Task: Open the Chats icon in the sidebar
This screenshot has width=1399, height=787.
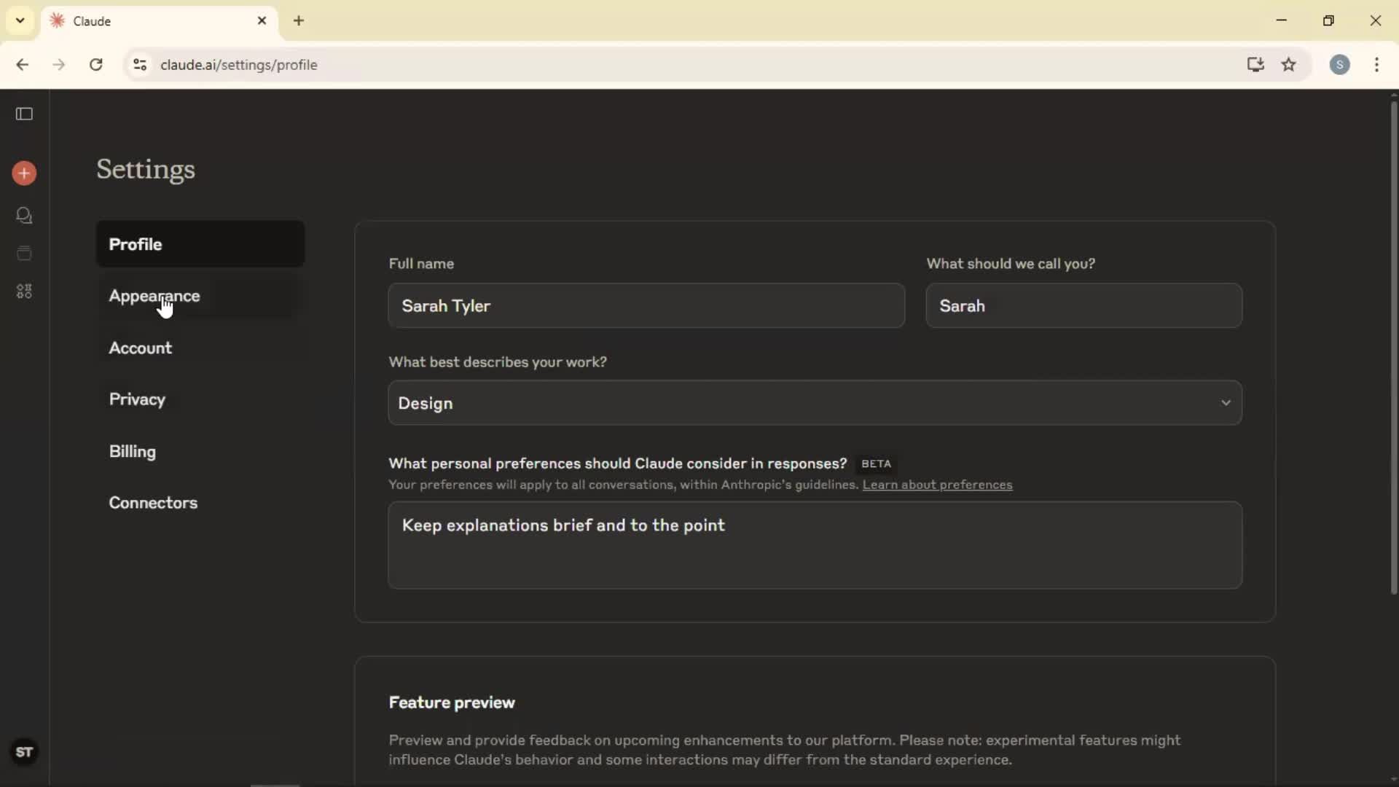Action: pos(24,216)
